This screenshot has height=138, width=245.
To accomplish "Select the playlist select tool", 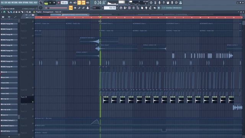I will pyautogui.click(x=24, y=12).
